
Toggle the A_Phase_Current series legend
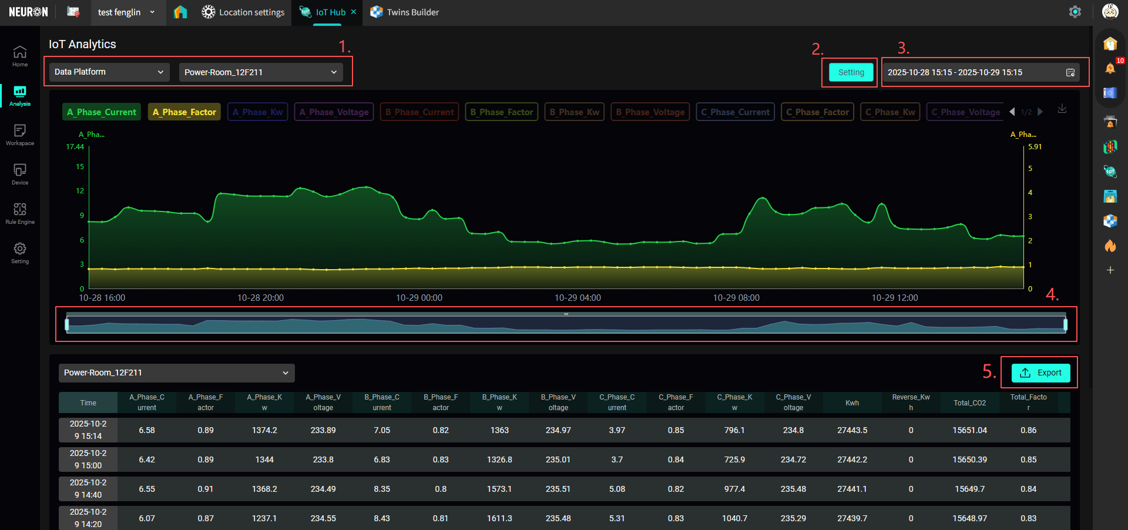pyautogui.click(x=102, y=112)
